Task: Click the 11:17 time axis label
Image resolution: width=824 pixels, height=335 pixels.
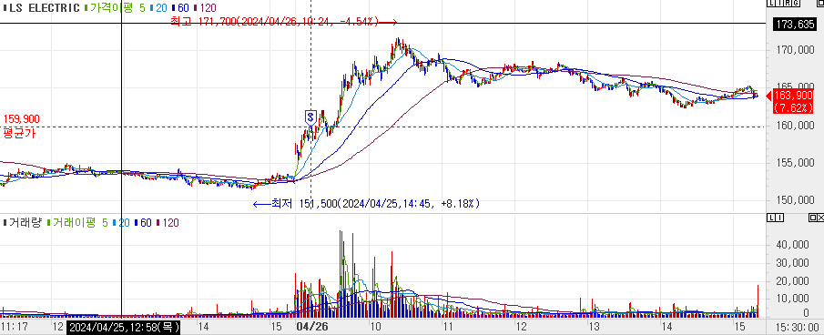Action: pyautogui.click(x=15, y=327)
